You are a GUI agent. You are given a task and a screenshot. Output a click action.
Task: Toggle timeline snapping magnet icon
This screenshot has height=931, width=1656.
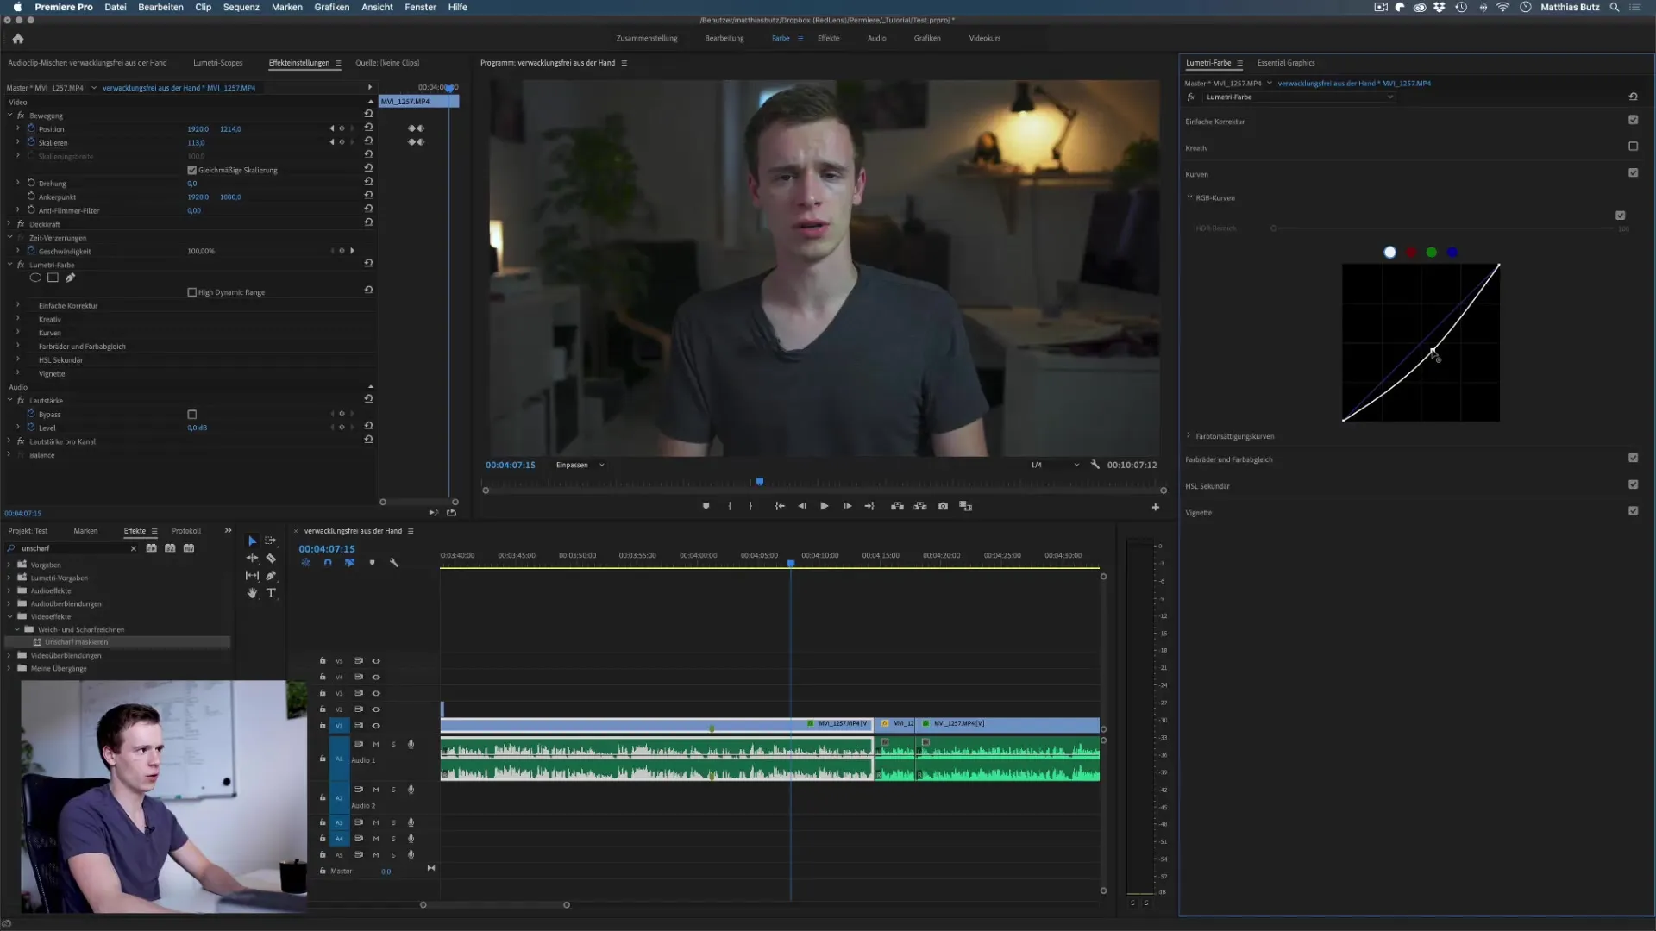click(328, 562)
